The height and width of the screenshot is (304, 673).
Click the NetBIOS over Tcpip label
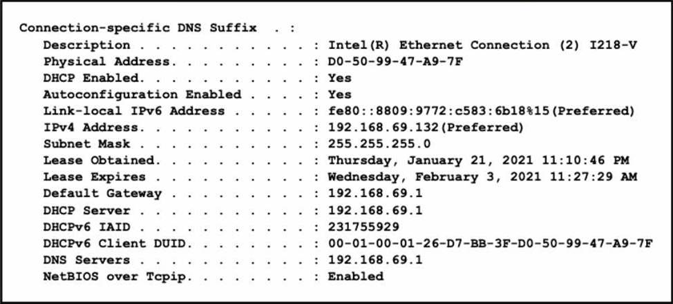click(x=115, y=276)
